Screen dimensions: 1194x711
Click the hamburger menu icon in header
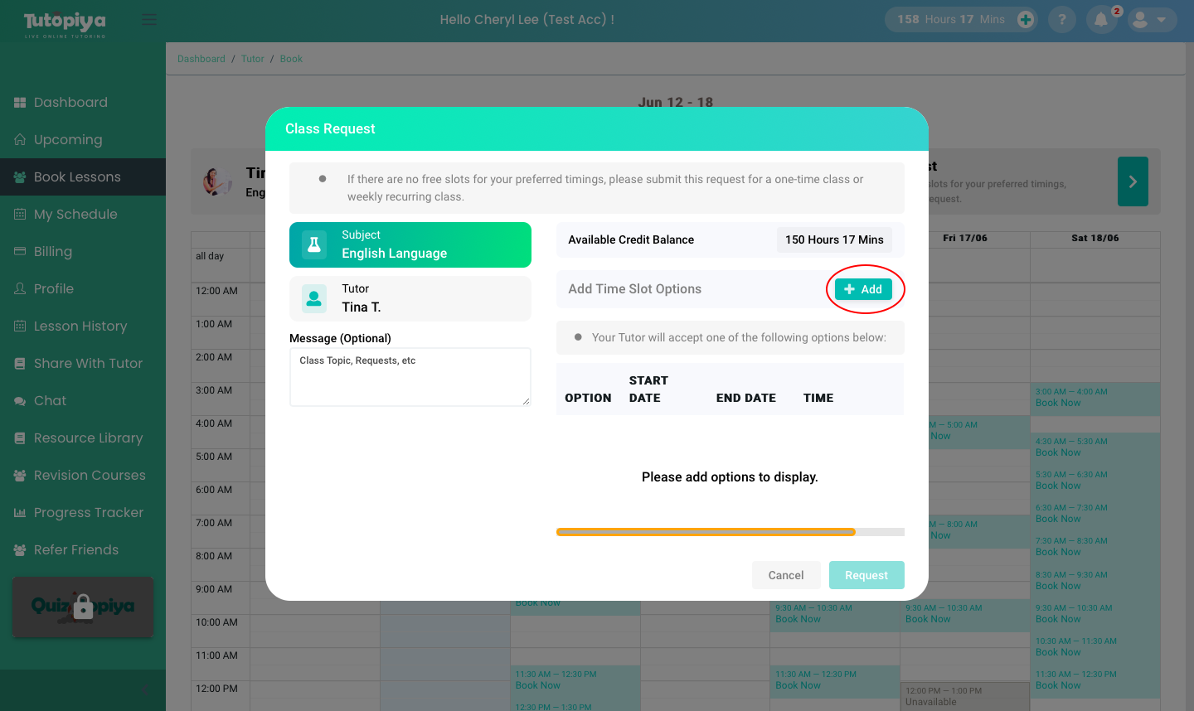pos(149,19)
